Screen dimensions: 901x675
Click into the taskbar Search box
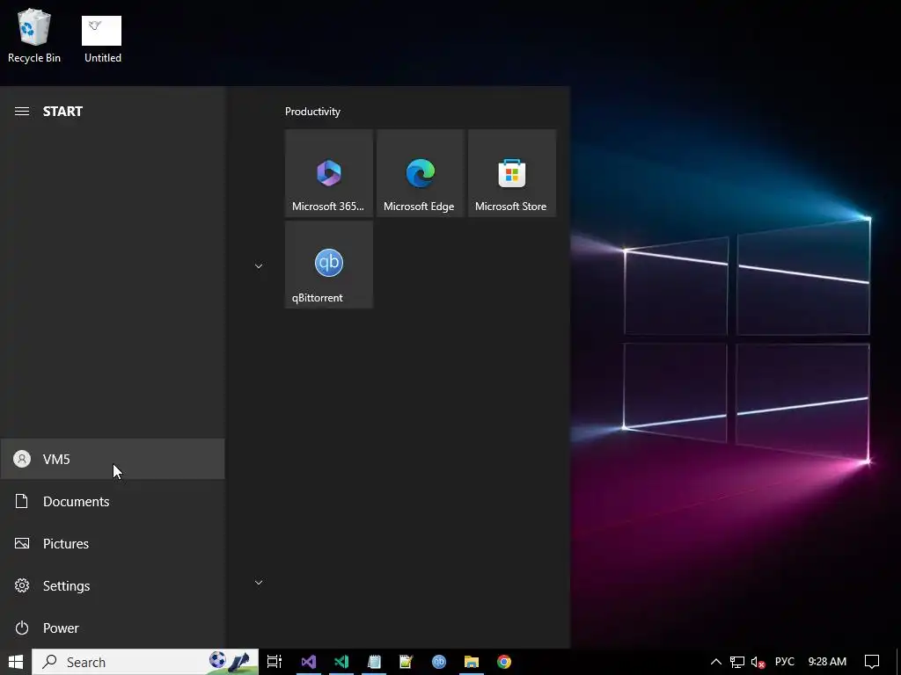click(x=145, y=662)
